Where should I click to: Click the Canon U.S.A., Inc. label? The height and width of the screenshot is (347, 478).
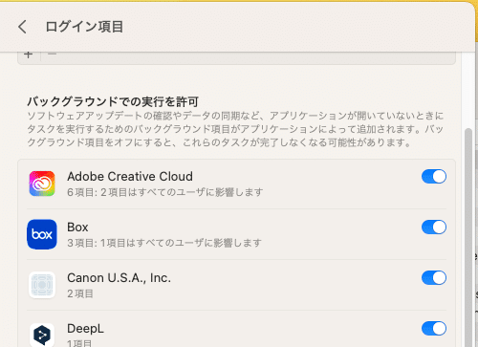click(x=119, y=278)
